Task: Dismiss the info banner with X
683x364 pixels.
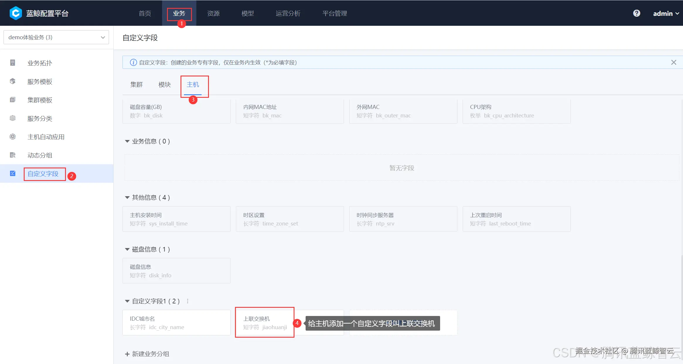Action: pyautogui.click(x=674, y=62)
